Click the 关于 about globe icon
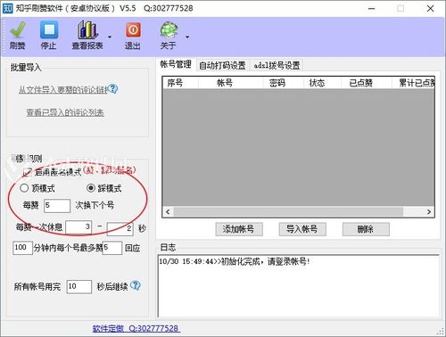The height and width of the screenshot is (337, 446). click(x=169, y=29)
